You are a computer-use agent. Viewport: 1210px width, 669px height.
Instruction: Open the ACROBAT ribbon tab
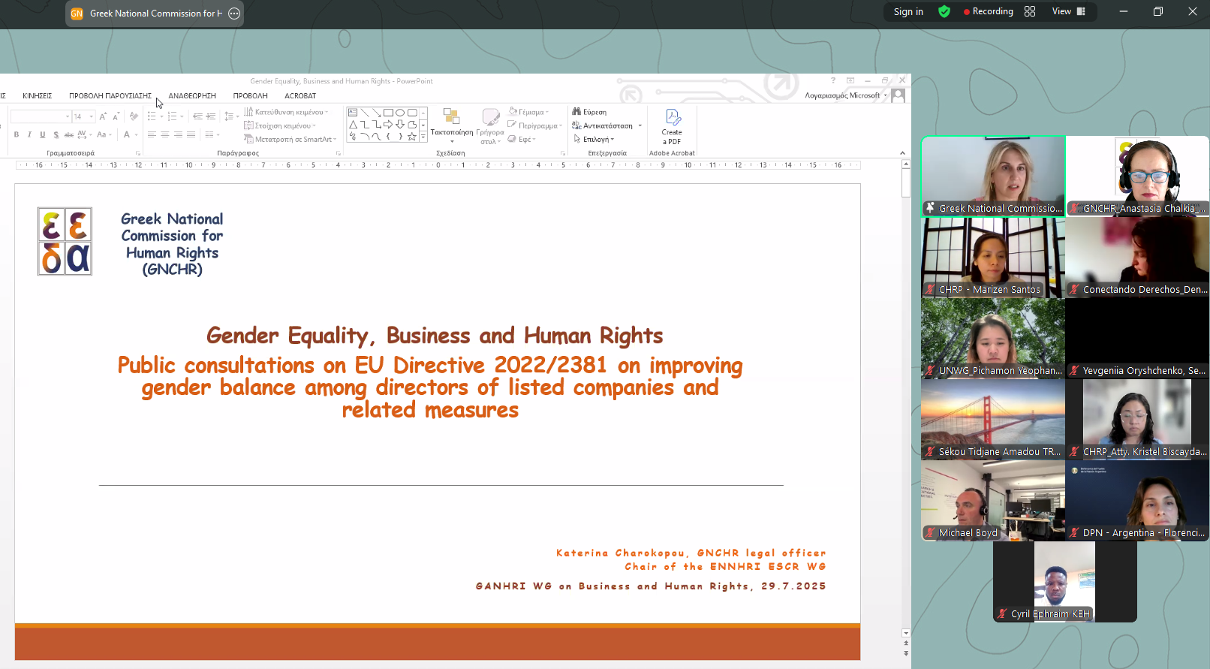[300, 96]
